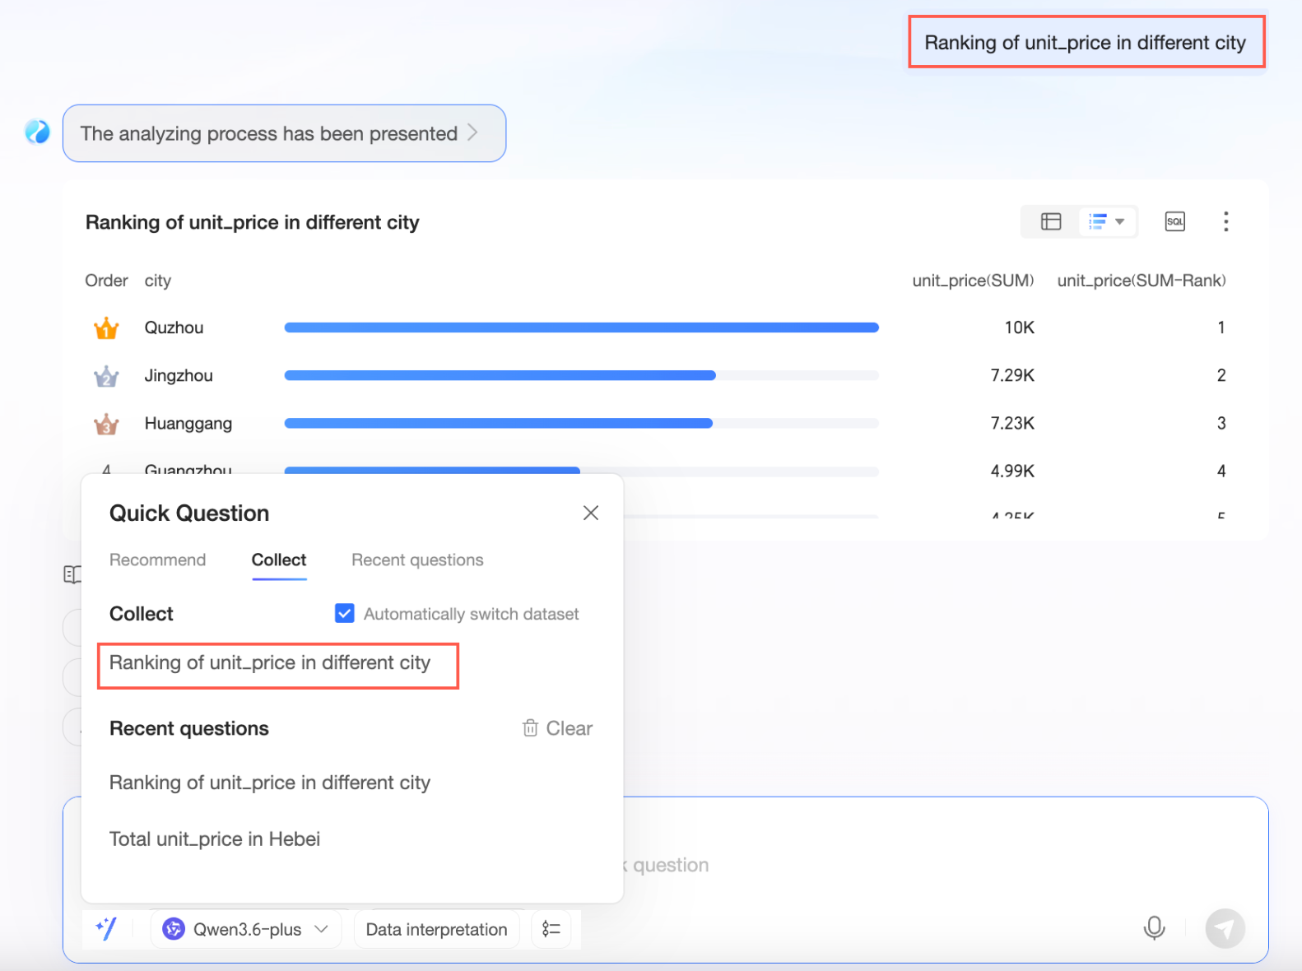The height and width of the screenshot is (971, 1302).
Task: Click the 7.29K value for Jingzhou
Action: coord(1012,375)
